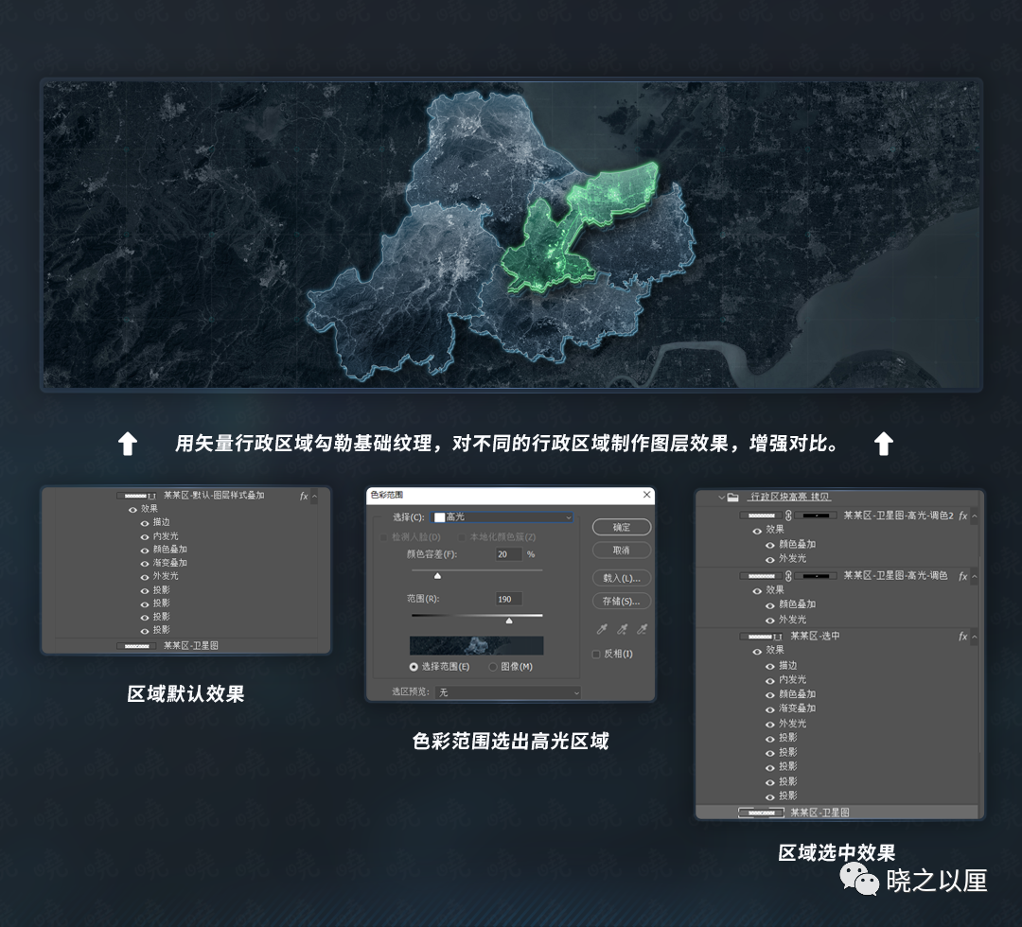Viewport: 1022px width, 927px height.
Task: Select 某某区-卫星图 layer in 区域默认效果 panel
Action: (x=186, y=645)
